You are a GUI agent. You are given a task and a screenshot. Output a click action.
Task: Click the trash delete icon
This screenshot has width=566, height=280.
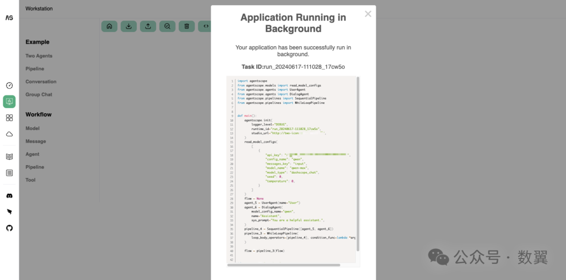point(187,26)
